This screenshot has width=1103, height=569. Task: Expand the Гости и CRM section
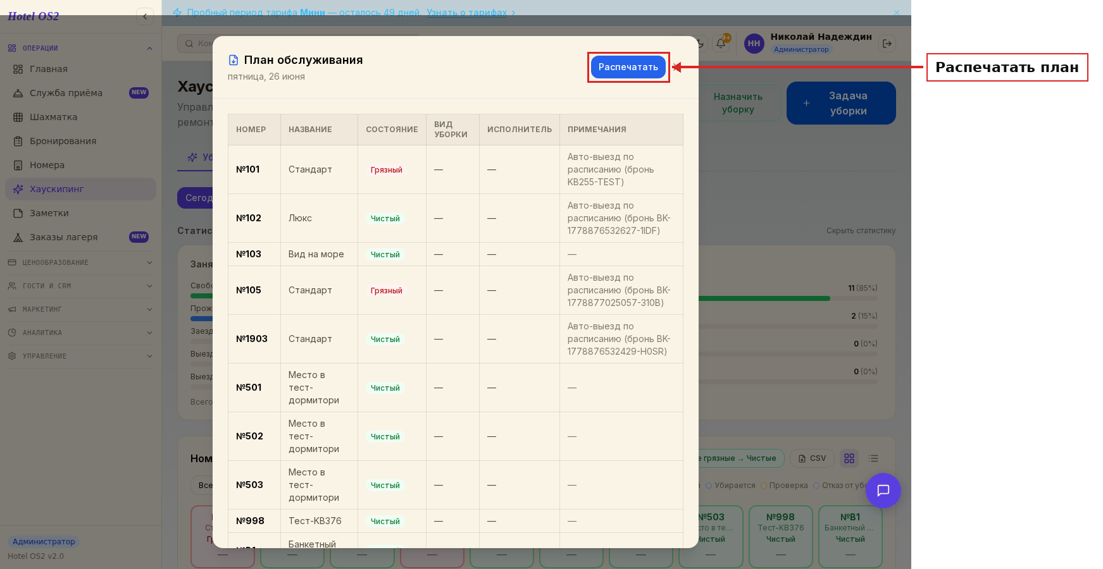click(80, 286)
